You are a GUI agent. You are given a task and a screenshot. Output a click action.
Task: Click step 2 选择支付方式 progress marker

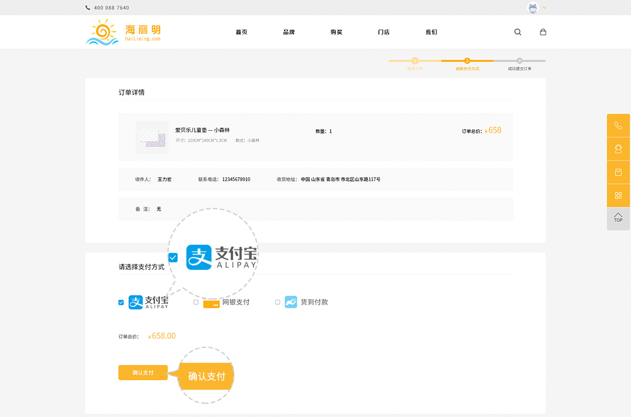(467, 61)
